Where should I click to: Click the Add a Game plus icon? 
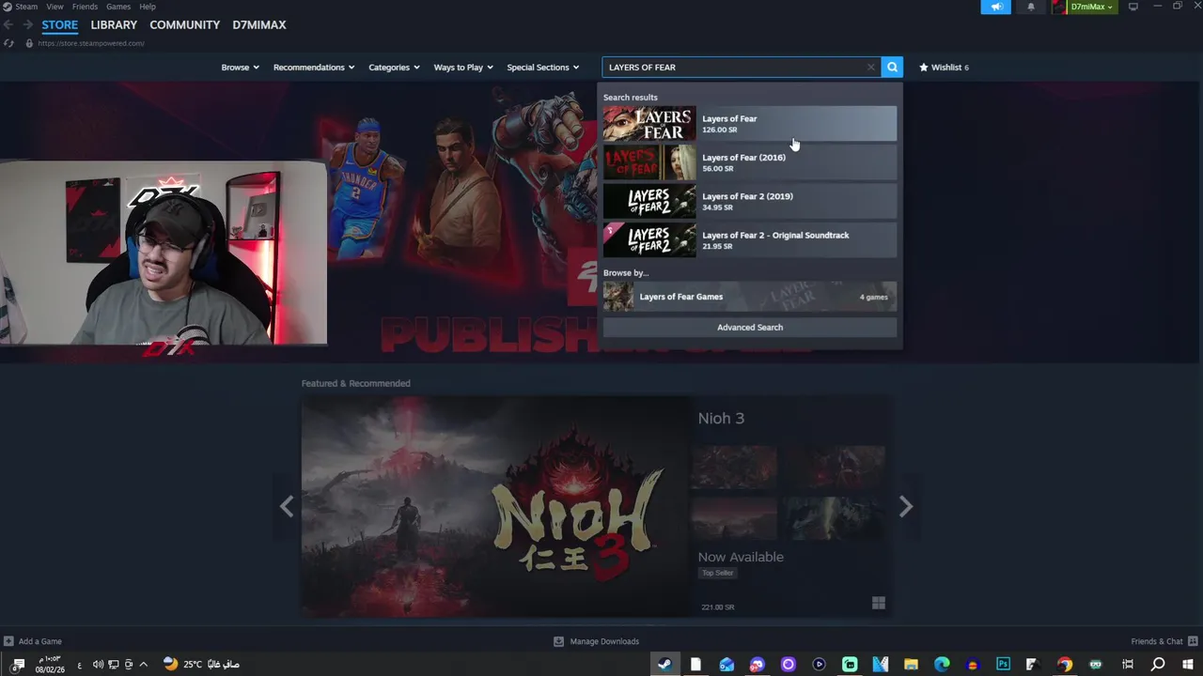pyautogui.click(x=8, y=641)
